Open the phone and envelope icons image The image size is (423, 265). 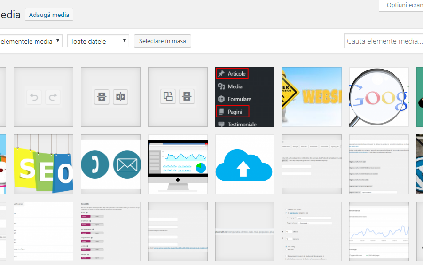pyautogui.click(x=110, y=164)
